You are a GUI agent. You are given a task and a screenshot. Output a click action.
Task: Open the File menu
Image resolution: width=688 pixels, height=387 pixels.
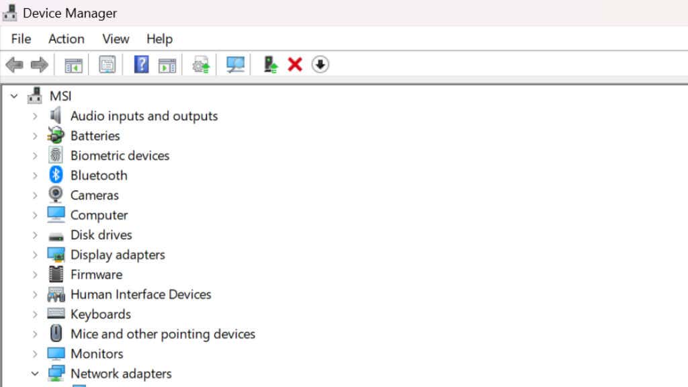[21, 39]
